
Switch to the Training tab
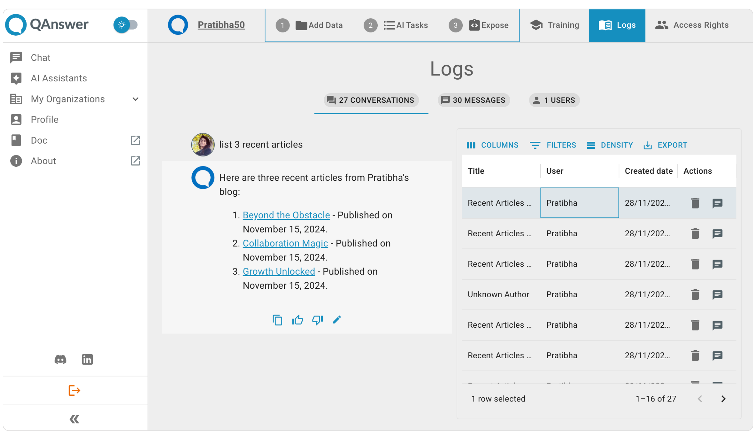click(x=554, y=25)
